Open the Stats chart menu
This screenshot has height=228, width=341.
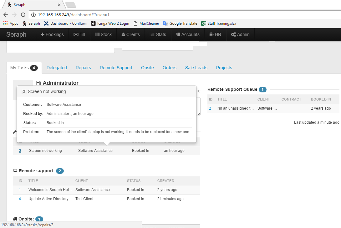click(158, 34)
